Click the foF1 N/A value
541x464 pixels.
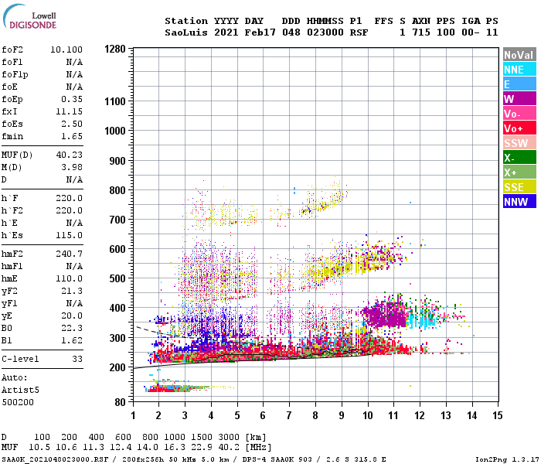[x=74, y=62]
